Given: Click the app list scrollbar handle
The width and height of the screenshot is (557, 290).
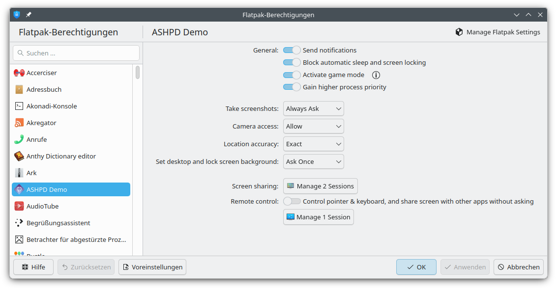Looking at the screenshot, I should pos(138,72).
